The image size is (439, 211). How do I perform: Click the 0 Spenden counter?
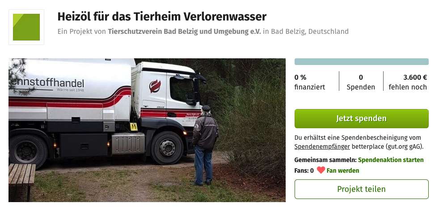(361, 82)
